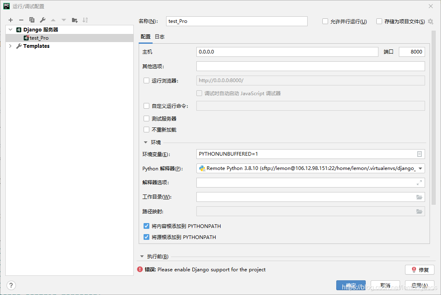Screen dimensions: 441x295
Task: Enable 存储为项目文件 checkbox
Action: (x=379, y=21)
